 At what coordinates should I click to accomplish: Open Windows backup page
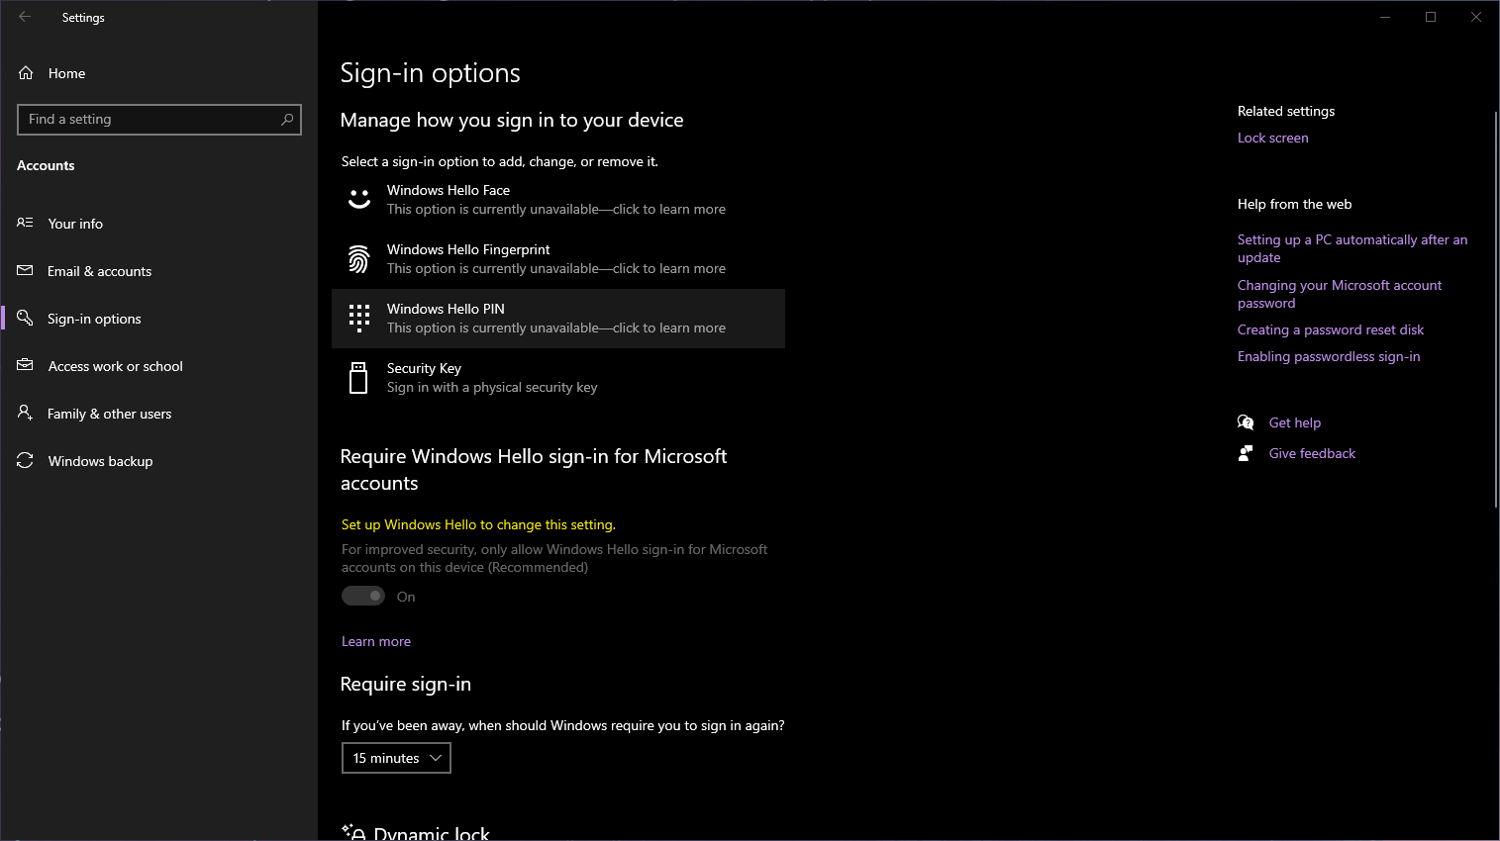[158, 461]
